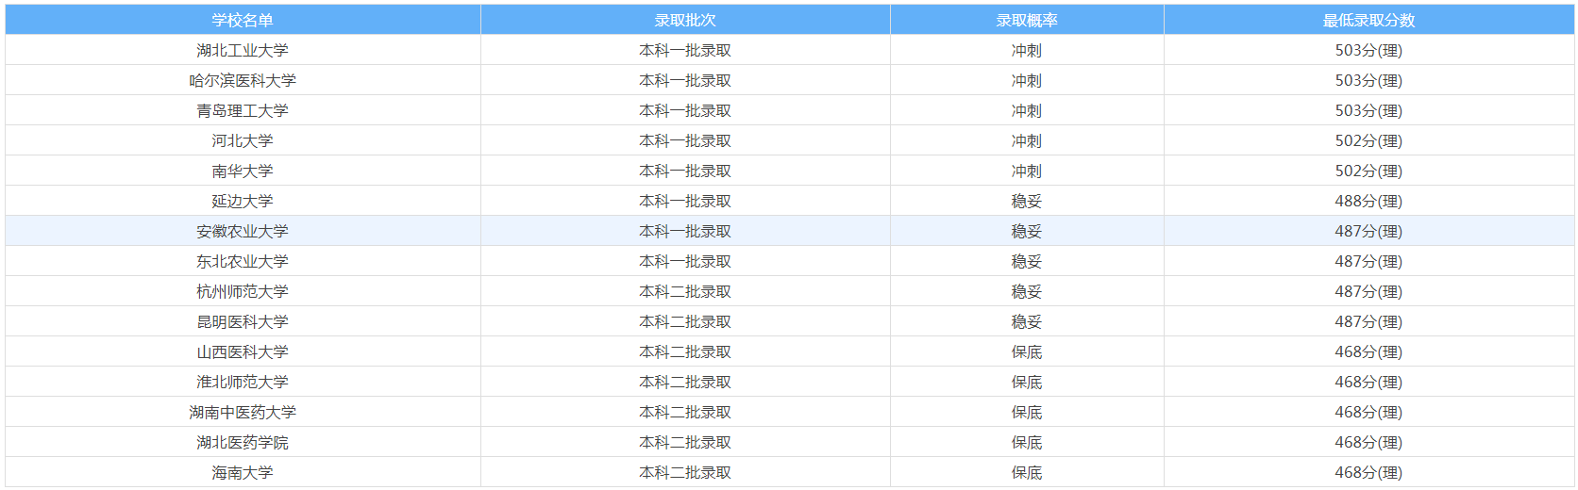Click the 南华大学 cell
Viewport: 1578px width, 490px height.
coord(243,171)
